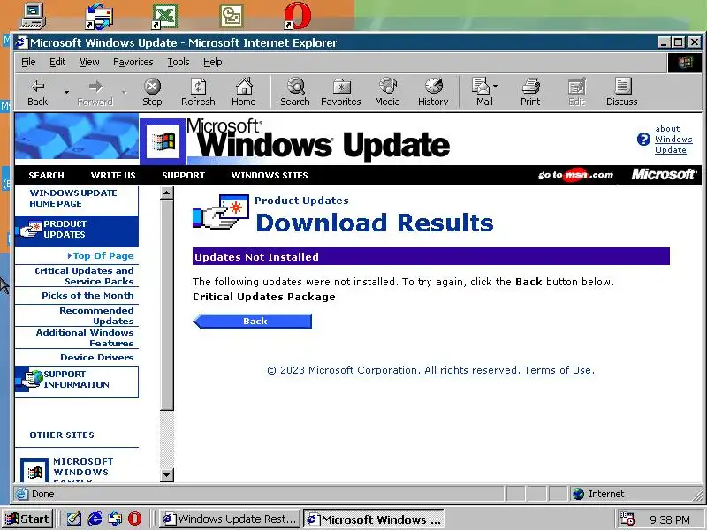Open the Help menu
Screen dimensions: 707x530
coord(212,62)
